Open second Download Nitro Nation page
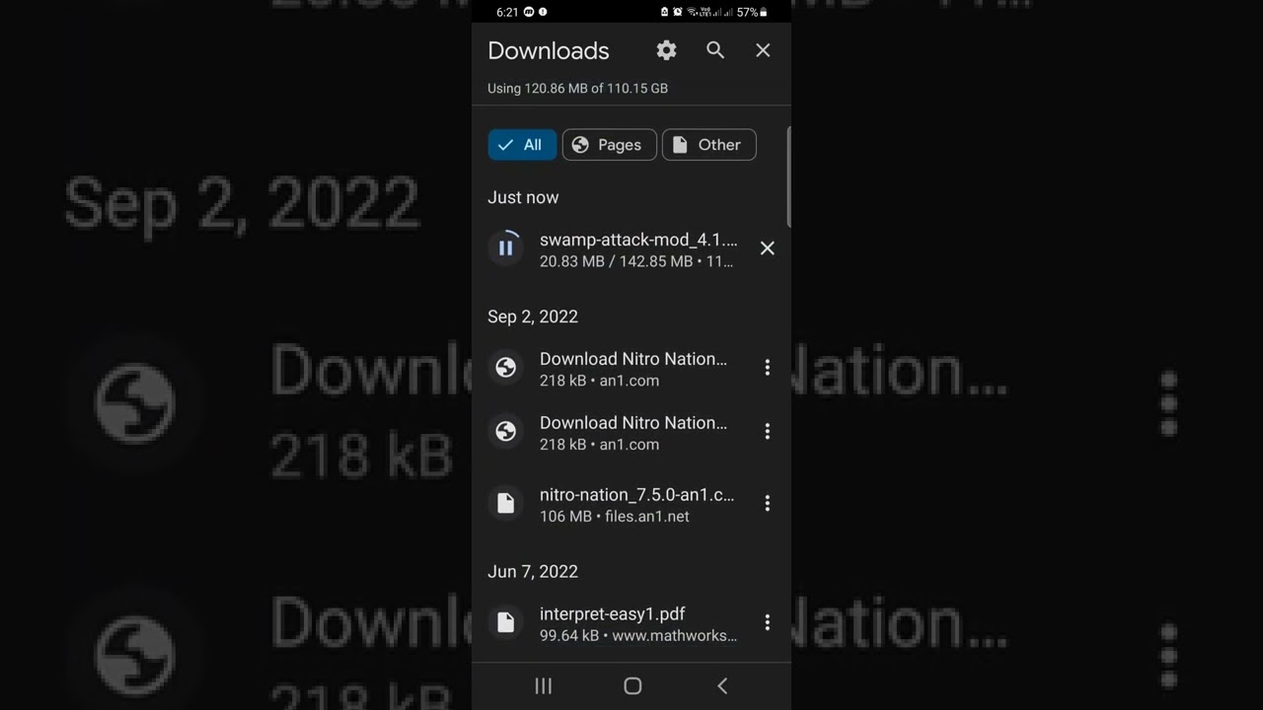Screen dimensions: 1263x710 pyautogui.click(x=632, y=433)
